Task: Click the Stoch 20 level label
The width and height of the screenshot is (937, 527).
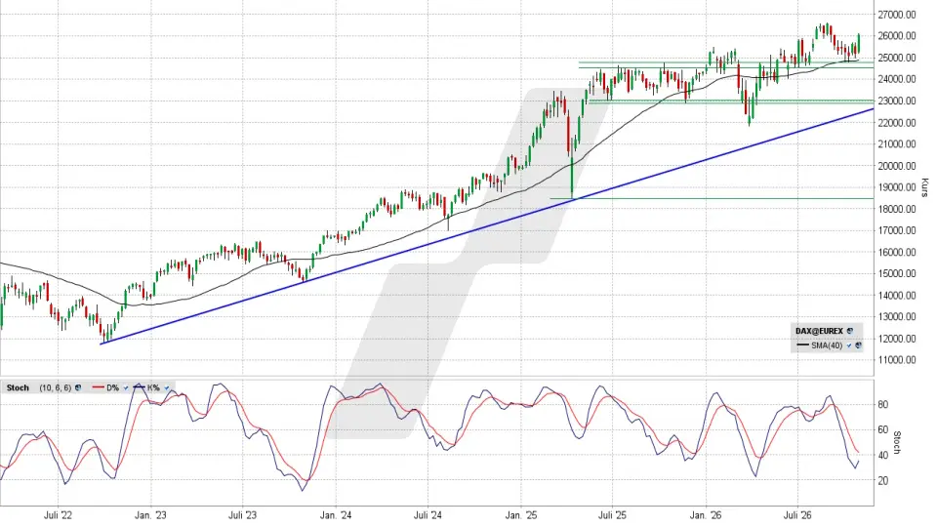Action: click(x=882, y=480)
